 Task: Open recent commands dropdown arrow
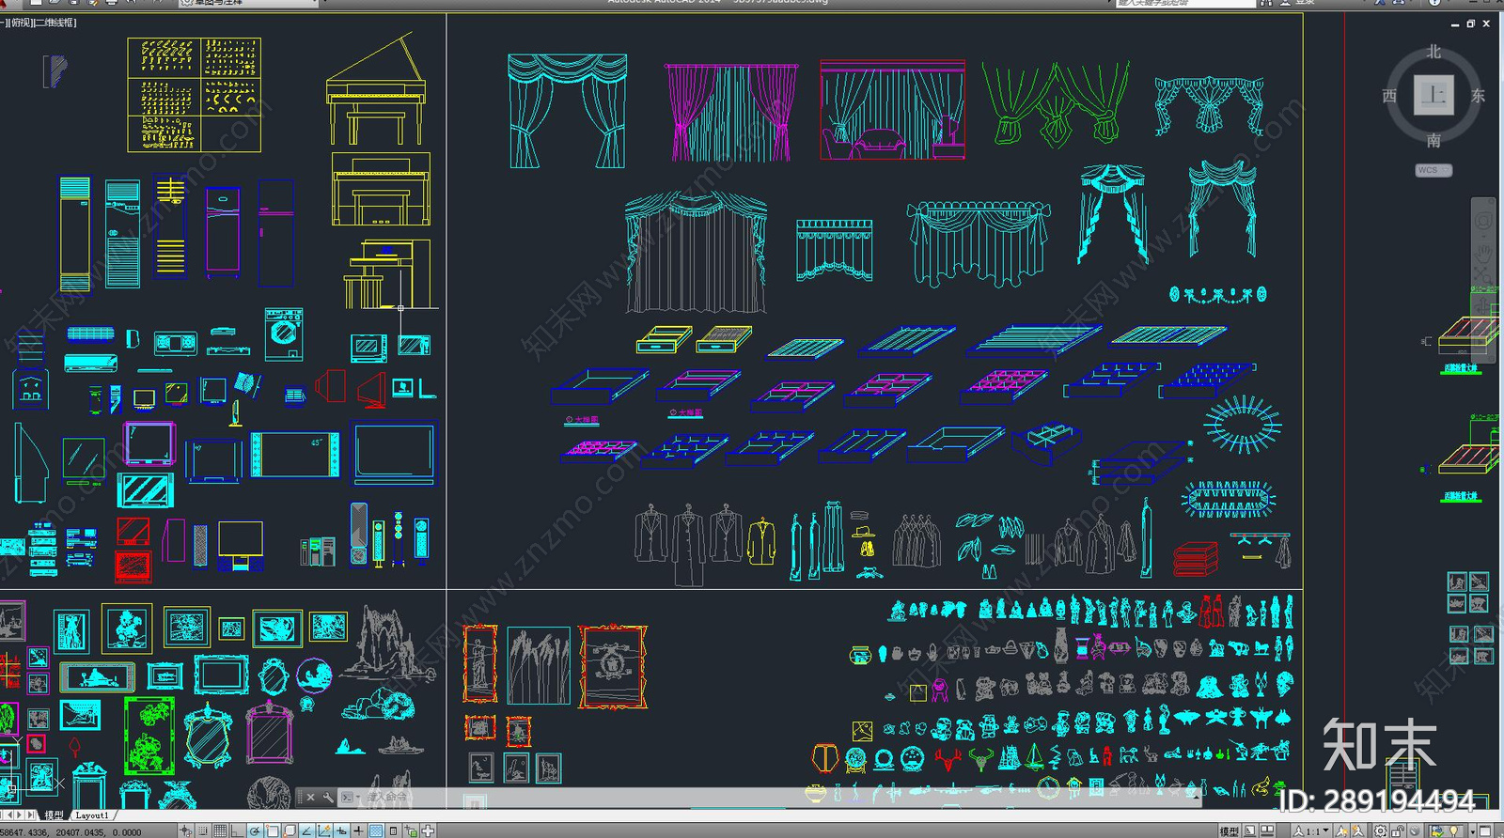pyautogui.click(x=358, y=797)
